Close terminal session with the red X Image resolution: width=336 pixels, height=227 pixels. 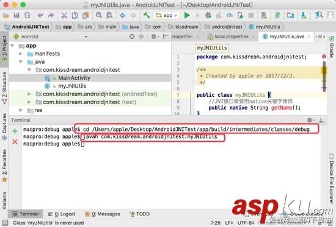coord(15,142)
